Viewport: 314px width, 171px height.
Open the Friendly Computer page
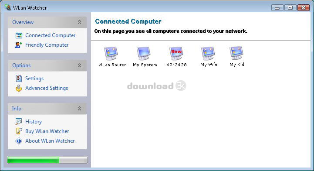pos(47,45)
